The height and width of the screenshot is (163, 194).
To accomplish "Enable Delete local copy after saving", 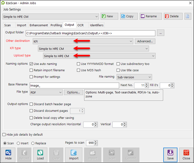I will coord(31,118).
